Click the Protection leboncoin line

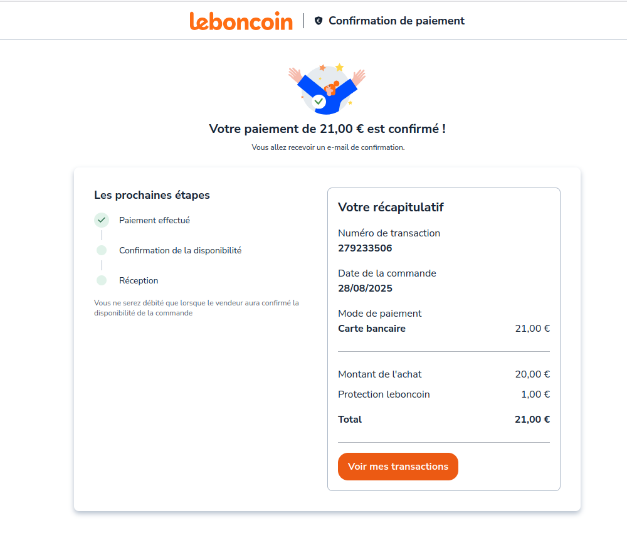(384, 394)
